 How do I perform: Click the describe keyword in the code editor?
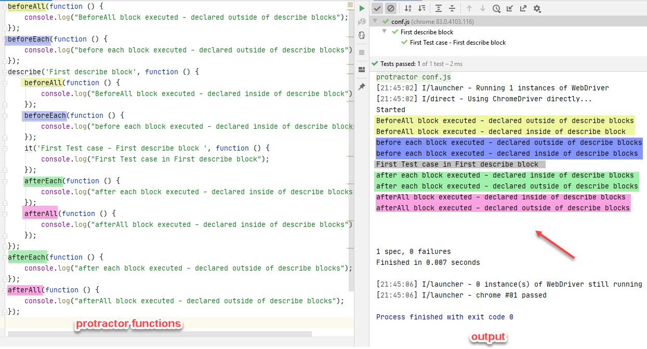[x=24, y=72]
